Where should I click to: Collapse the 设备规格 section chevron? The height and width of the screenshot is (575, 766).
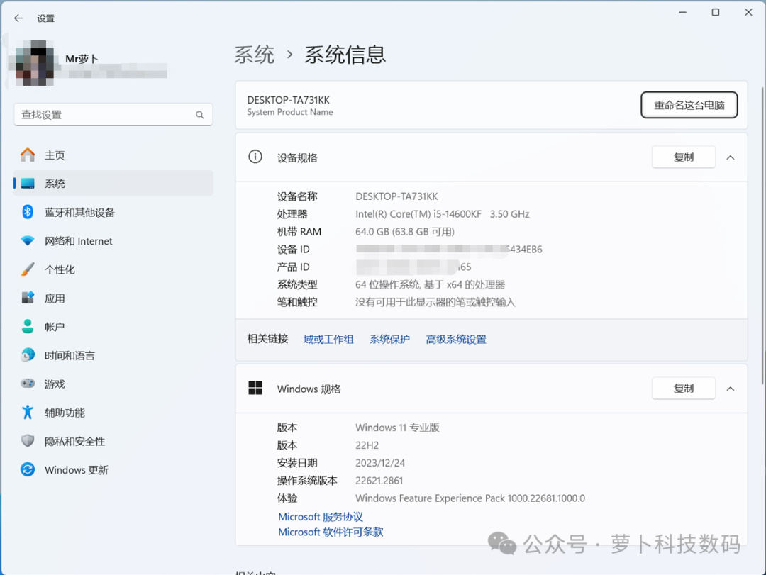pos(731,157)
